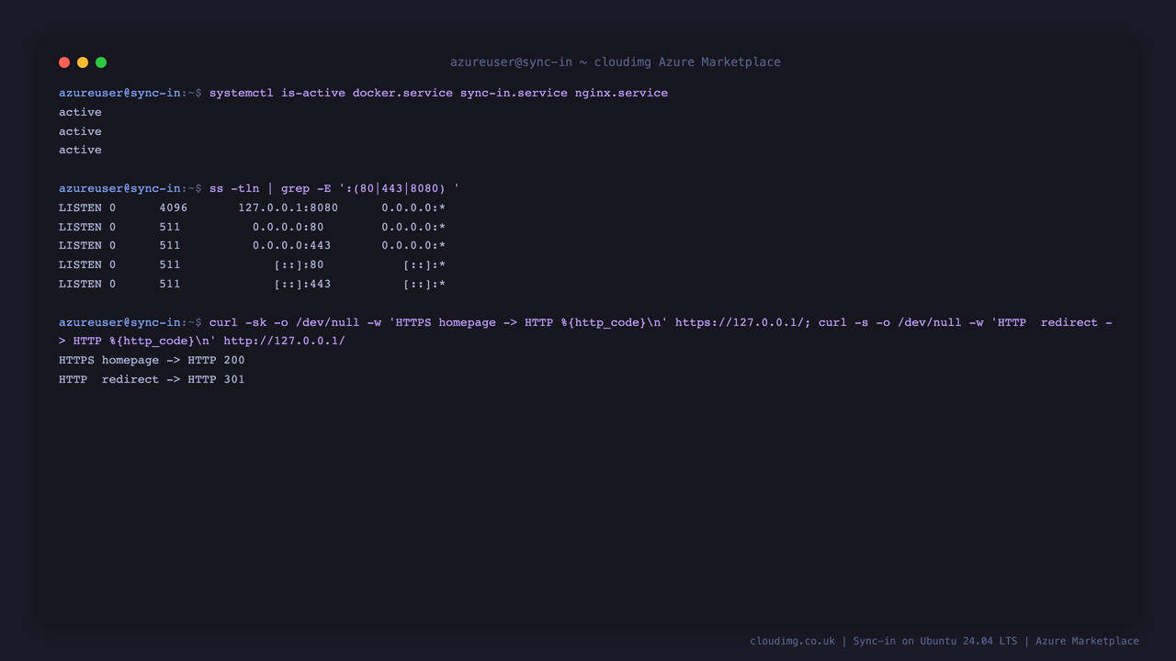Screen dimensions: 1176x661
Task: Click the wrapped line '> HTTP %{http_code}\n' http://127.0.0.1/'
Action: [202, 341]
